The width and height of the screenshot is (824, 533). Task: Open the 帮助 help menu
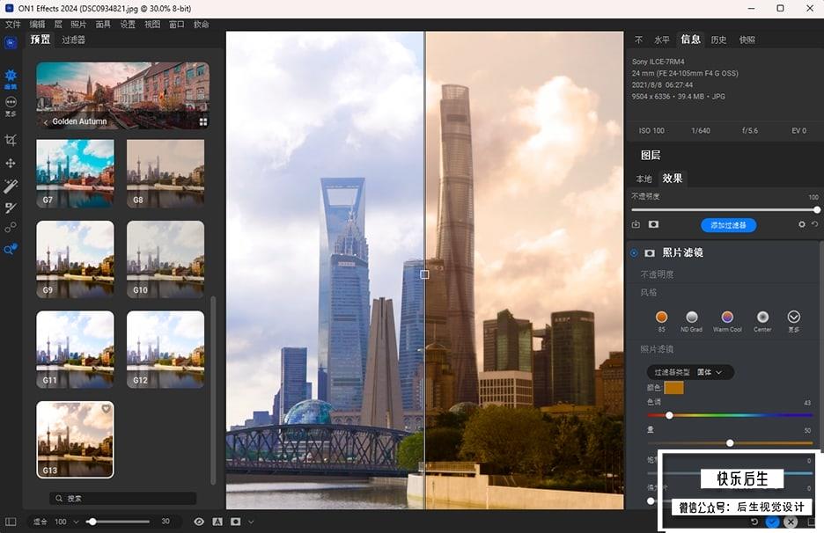coord(202,24)
